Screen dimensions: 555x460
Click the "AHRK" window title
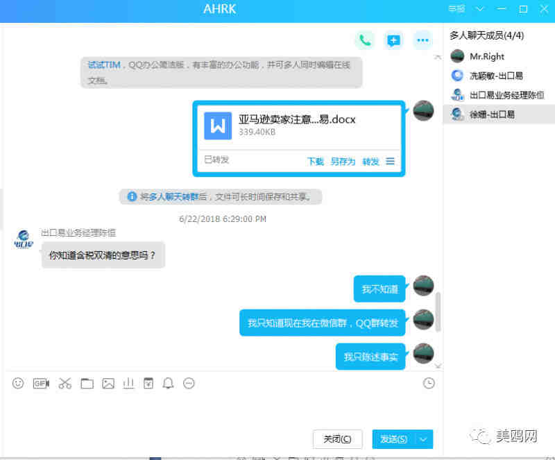(x=219, y=9)
